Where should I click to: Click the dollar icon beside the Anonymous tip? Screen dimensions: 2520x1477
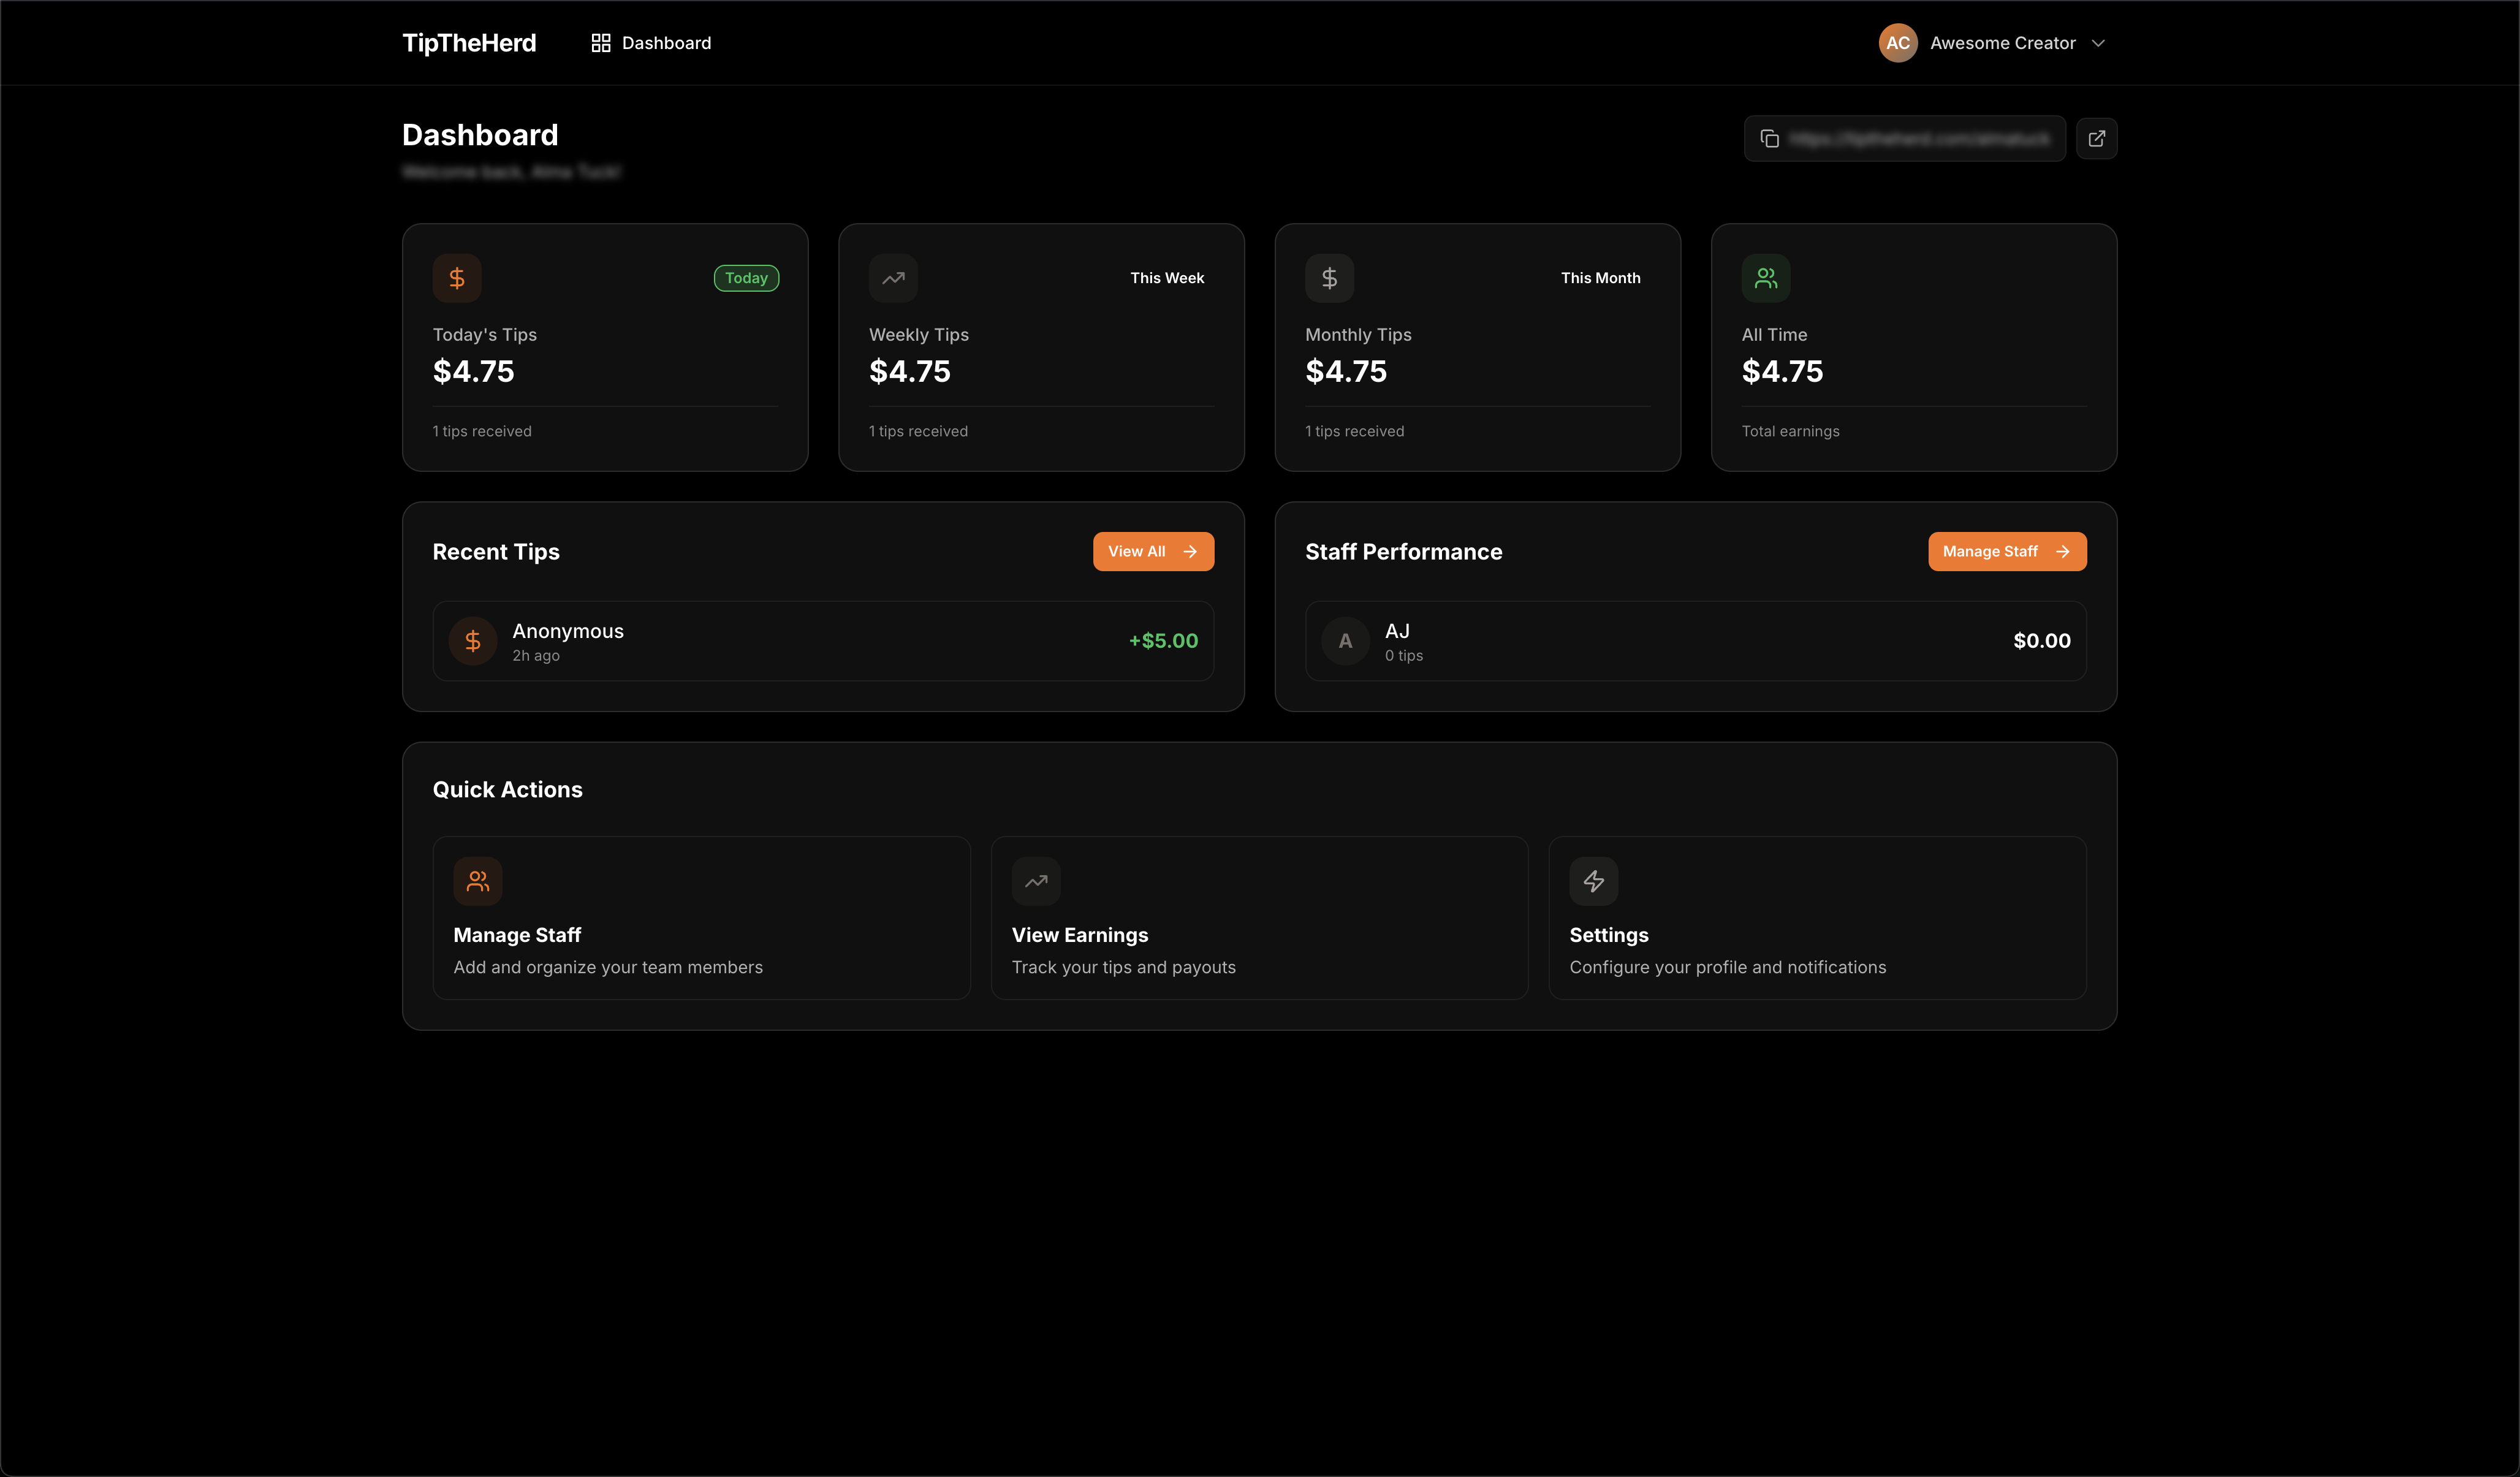[472, 641]
